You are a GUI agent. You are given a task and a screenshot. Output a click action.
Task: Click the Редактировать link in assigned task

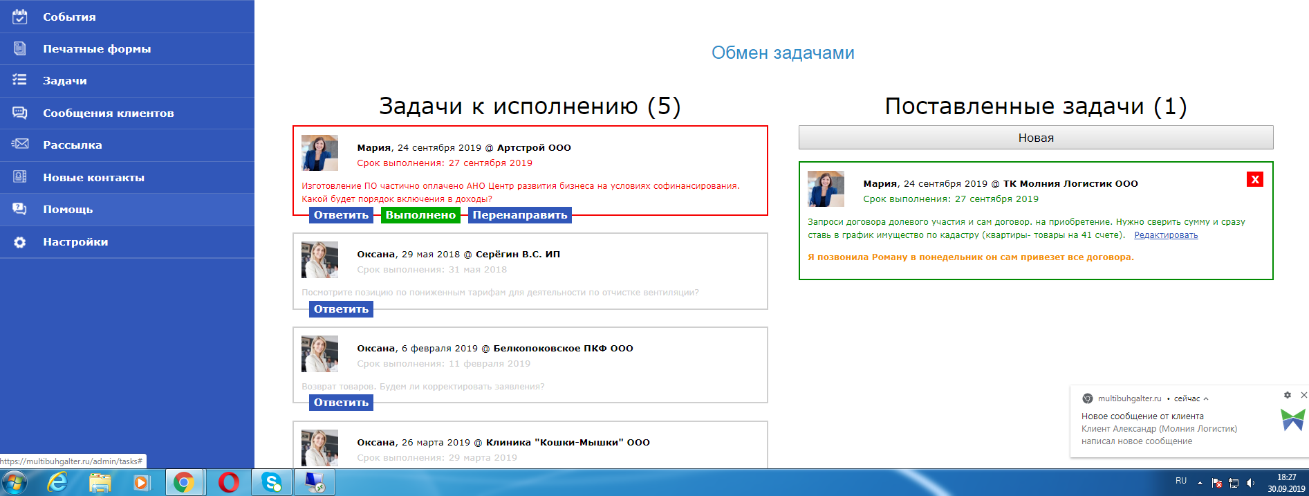click(1166, 235)
